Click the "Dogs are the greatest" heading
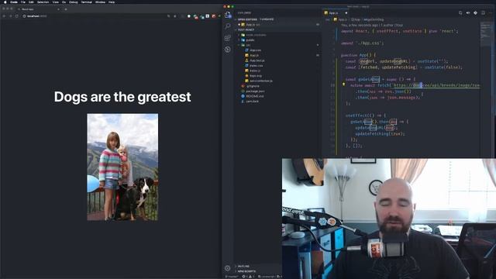The image size is (496, 279). (122, 97)
